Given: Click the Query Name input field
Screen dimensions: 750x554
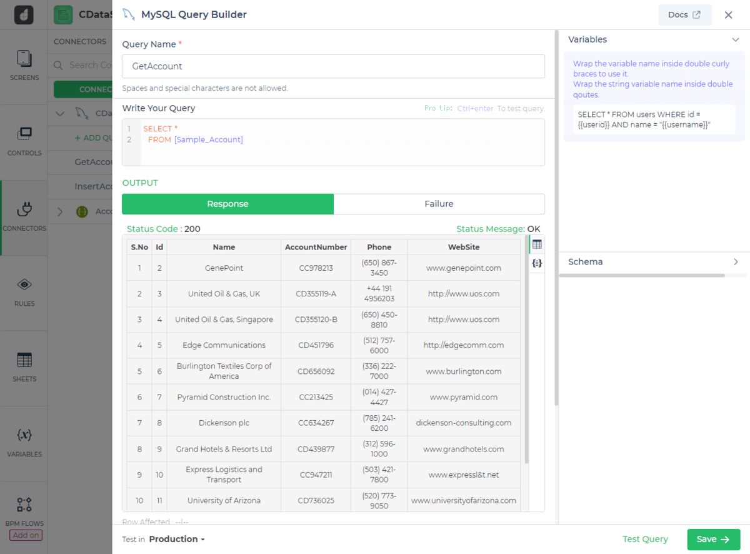Looking at the screenshot, I should pyautogui.click(x=333, y=66).
